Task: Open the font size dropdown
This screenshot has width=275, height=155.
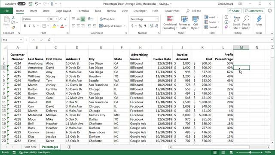Action: point(56,19)
